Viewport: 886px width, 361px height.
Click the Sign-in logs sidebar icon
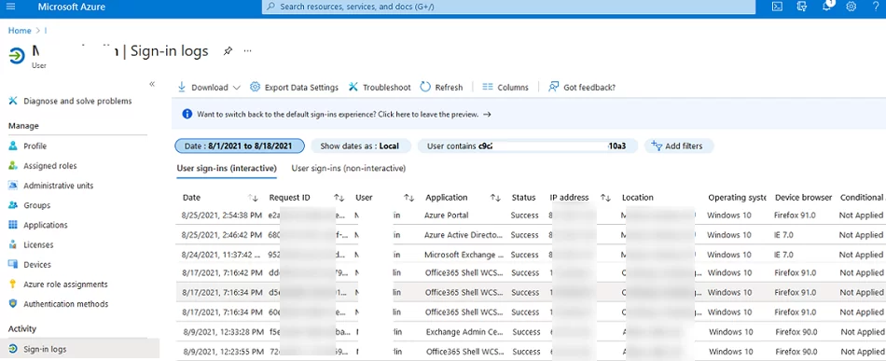point(13,349)
